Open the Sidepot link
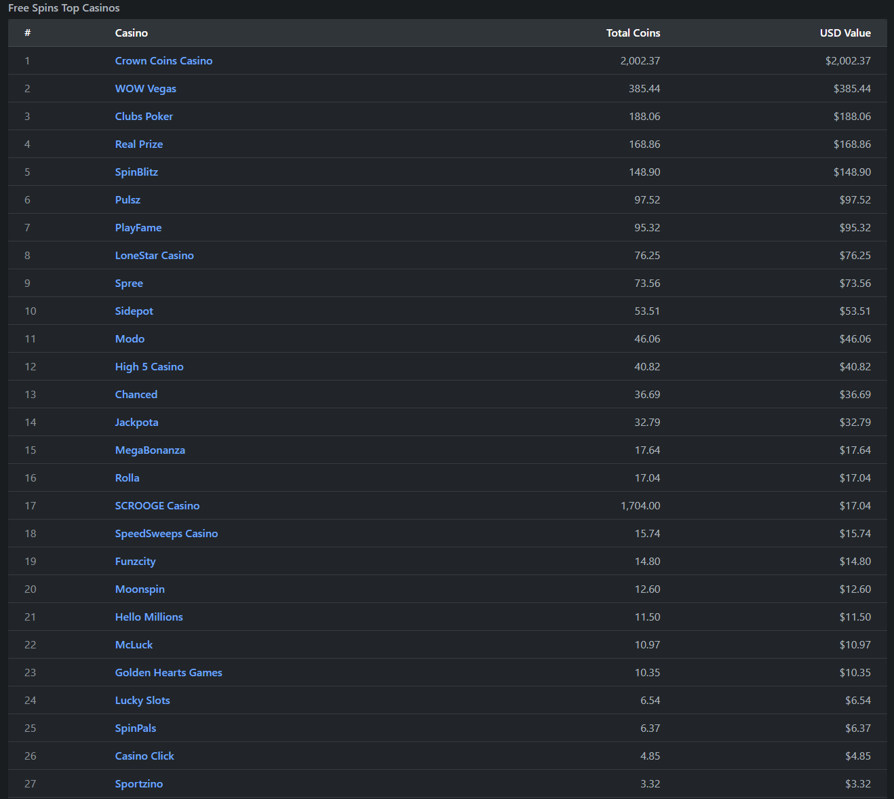Viewport: 894px width, 799px height. (134, 311)
